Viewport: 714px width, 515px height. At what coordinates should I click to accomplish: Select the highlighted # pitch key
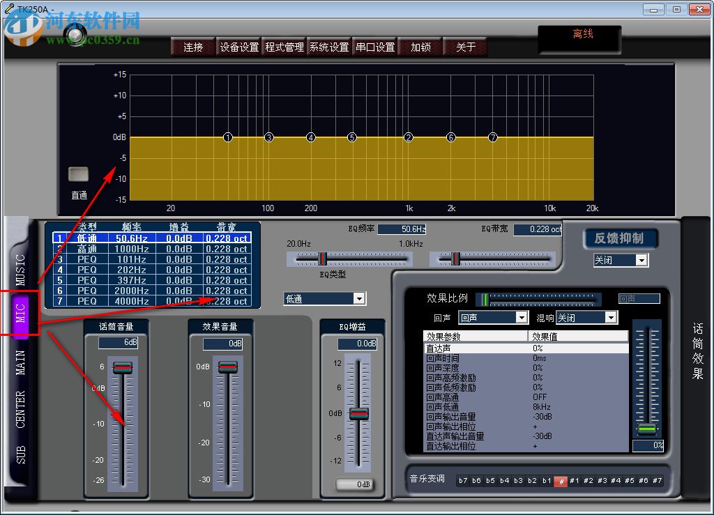point(560,481)
